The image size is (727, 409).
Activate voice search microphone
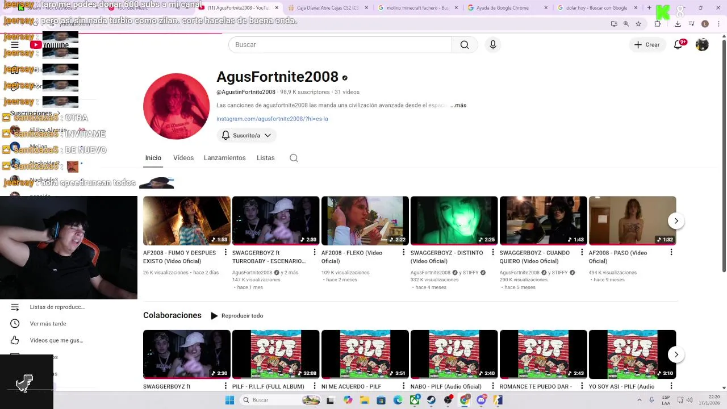[x=493, y=45]
